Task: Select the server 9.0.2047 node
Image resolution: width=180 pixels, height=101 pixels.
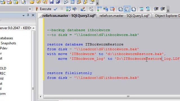Action: [15, 28]
